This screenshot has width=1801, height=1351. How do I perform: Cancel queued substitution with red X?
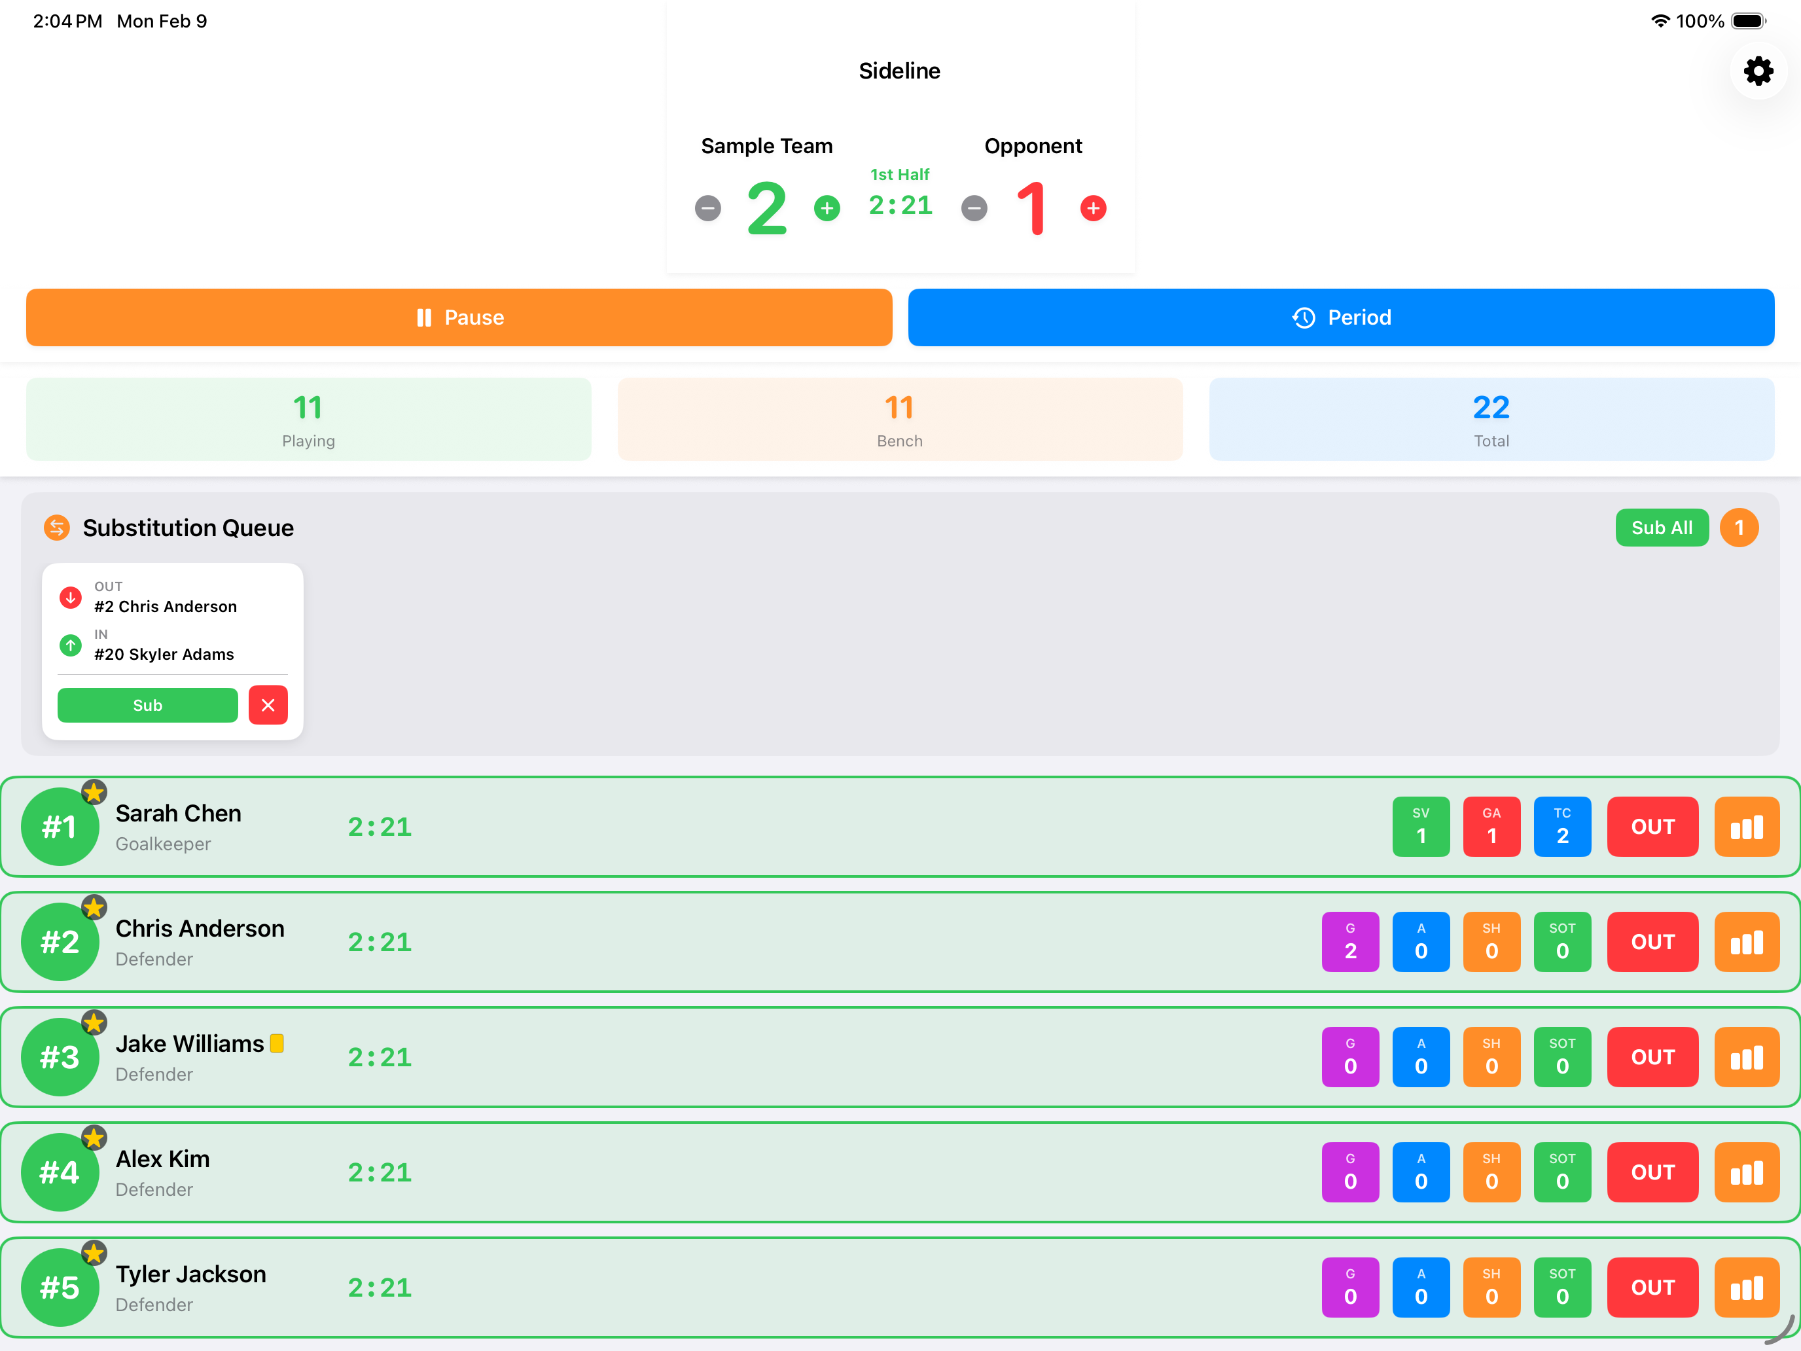coord(268,705)
